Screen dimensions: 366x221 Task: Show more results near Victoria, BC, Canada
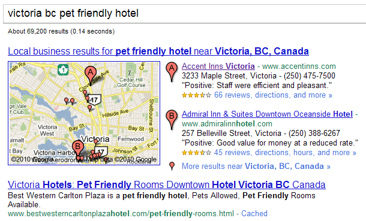[x=256, y=166]
